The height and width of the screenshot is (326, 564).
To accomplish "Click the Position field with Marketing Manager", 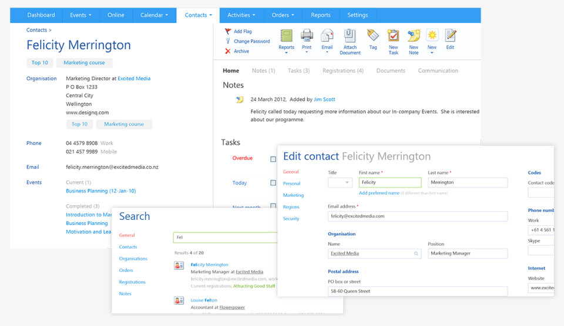I will pos(468,253).
